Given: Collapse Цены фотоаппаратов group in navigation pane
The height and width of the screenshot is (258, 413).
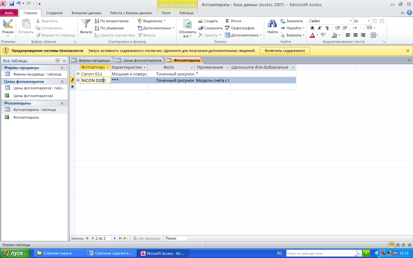Looking at the screenshot, I should 62,82.
